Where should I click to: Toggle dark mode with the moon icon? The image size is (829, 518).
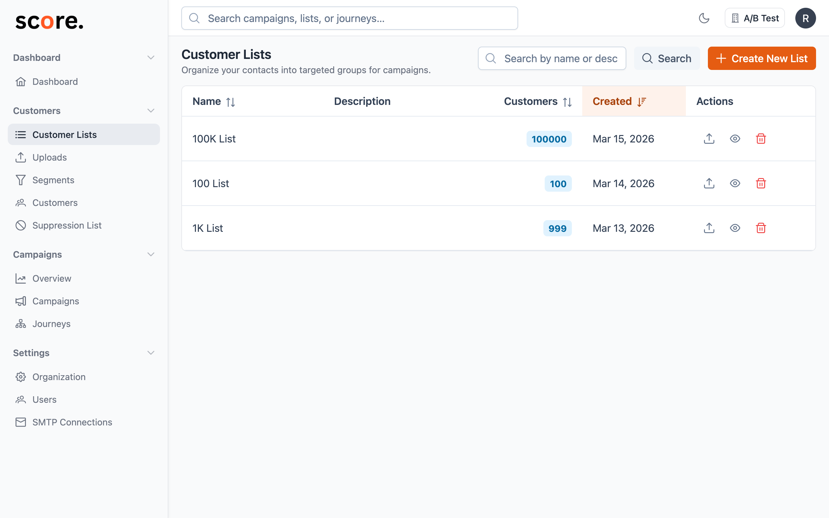pos(705,18)
